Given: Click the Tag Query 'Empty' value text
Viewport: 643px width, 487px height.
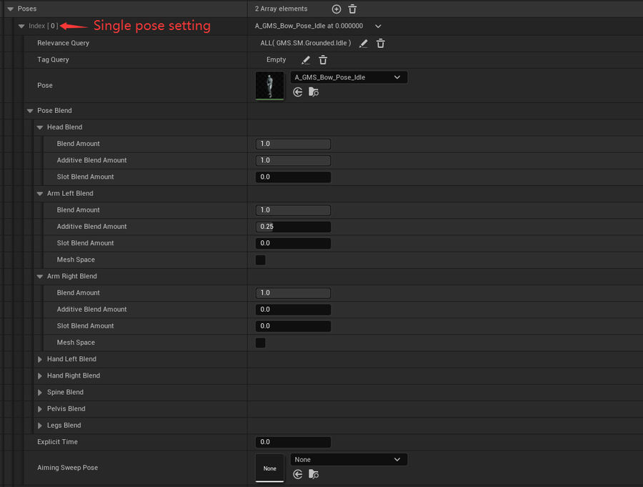Looking at the screenshot, I should click(x=276, y=60).
